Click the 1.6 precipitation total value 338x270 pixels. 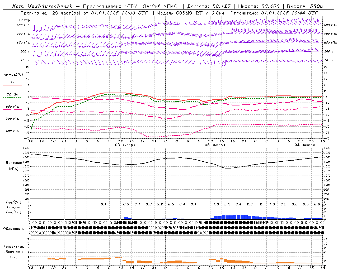[272, 204]
